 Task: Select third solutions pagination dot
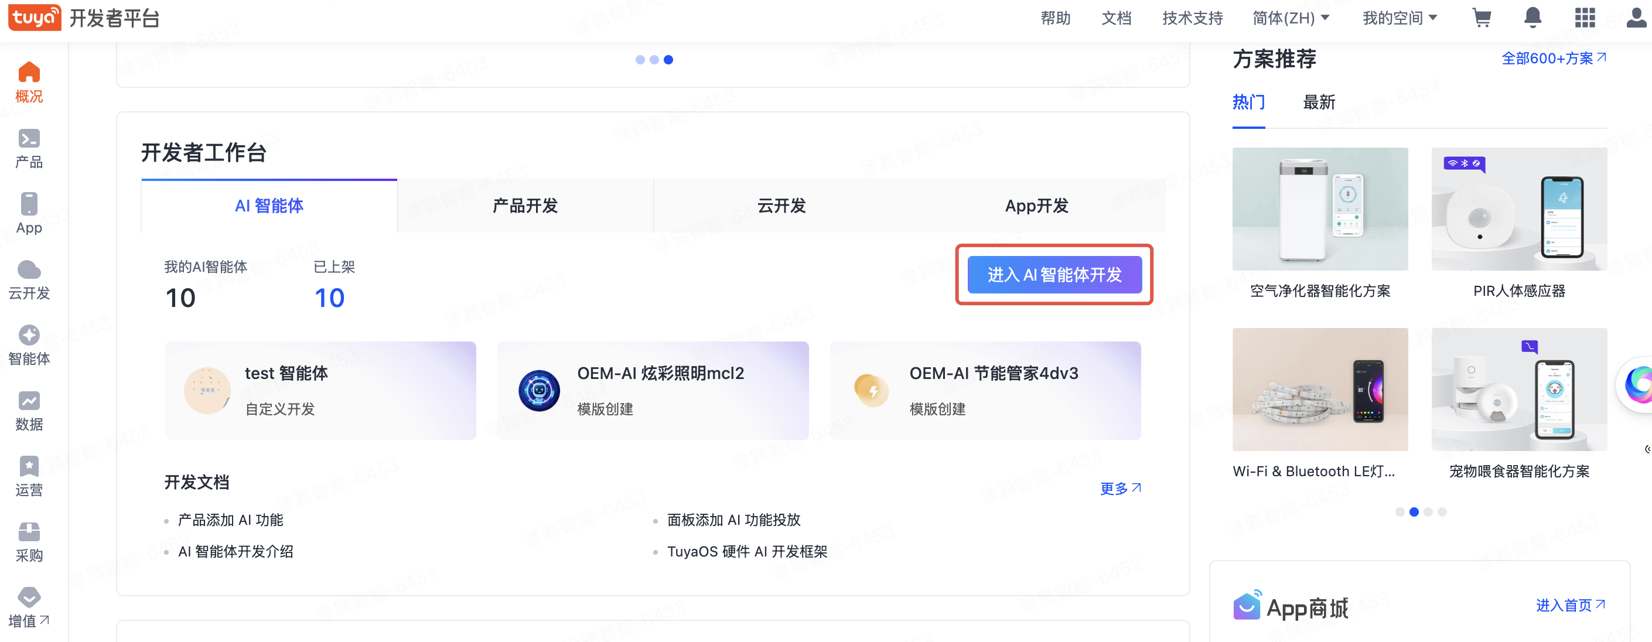click(1428, 512)
